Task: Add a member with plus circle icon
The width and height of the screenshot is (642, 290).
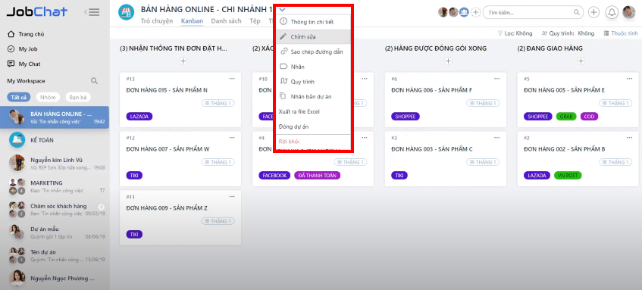Action: pos(475,12)
